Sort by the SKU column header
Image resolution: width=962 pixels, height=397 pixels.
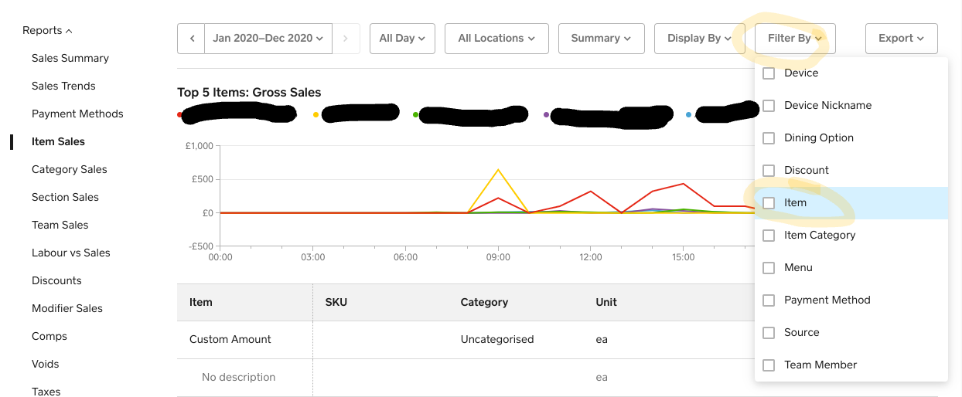click(x=336, y=302)
